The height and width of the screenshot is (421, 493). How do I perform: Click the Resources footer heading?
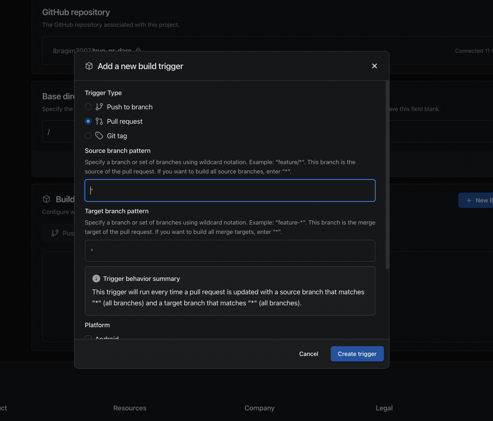click(130, 408)
